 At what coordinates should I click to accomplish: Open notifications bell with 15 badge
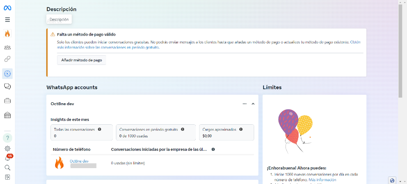[x=8, y=158]
